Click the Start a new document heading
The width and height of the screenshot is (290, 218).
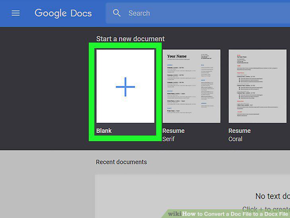point(130,39)
